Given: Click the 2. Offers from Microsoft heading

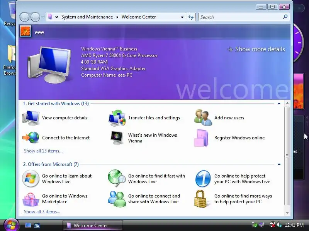Looking at the screenshot, I should pyautogui.click(x=51, y=164).
